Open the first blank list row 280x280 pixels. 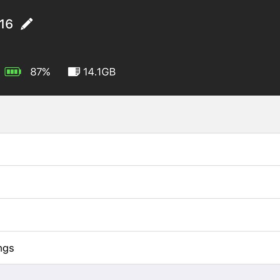(140, 149)
